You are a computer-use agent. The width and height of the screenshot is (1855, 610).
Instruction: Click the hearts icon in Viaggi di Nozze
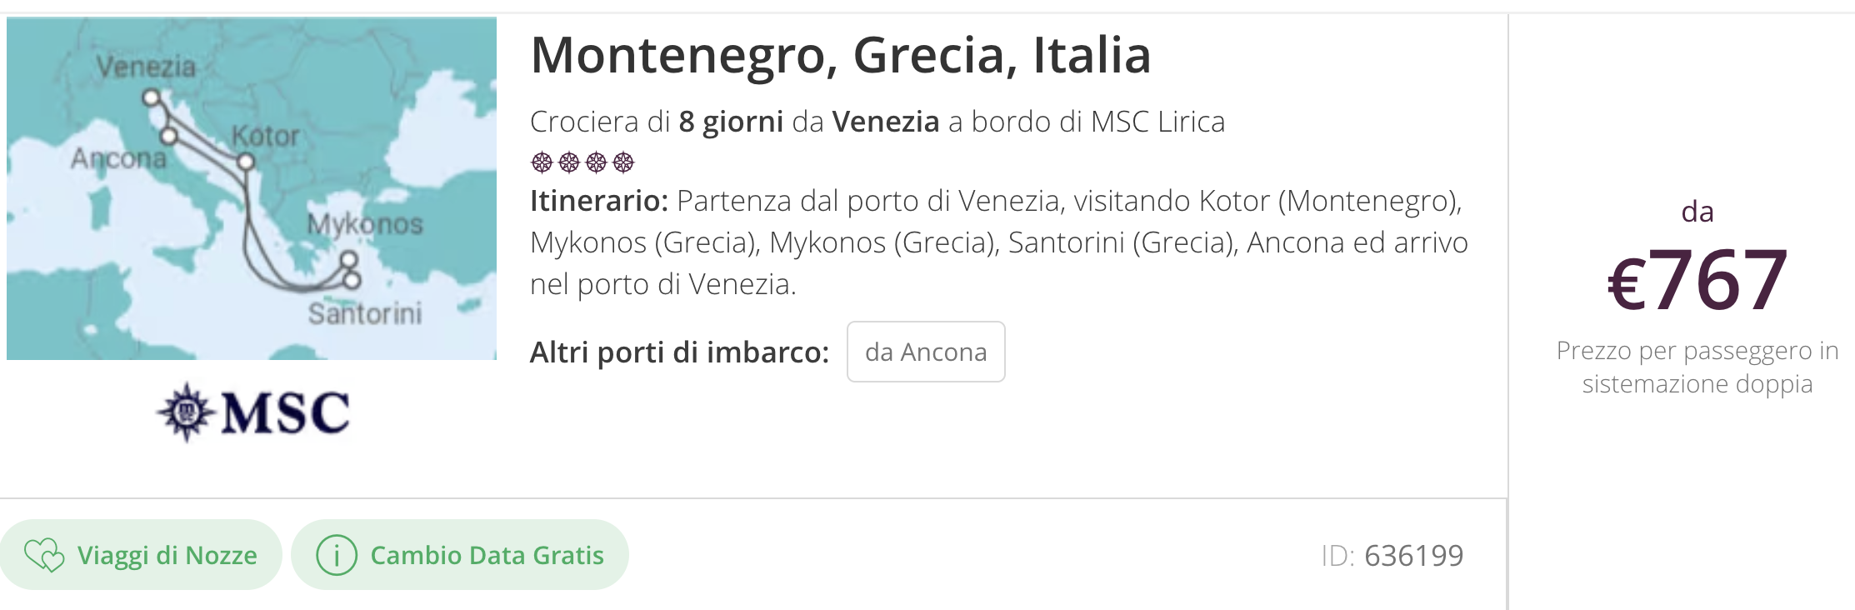[x=44, y=555]
